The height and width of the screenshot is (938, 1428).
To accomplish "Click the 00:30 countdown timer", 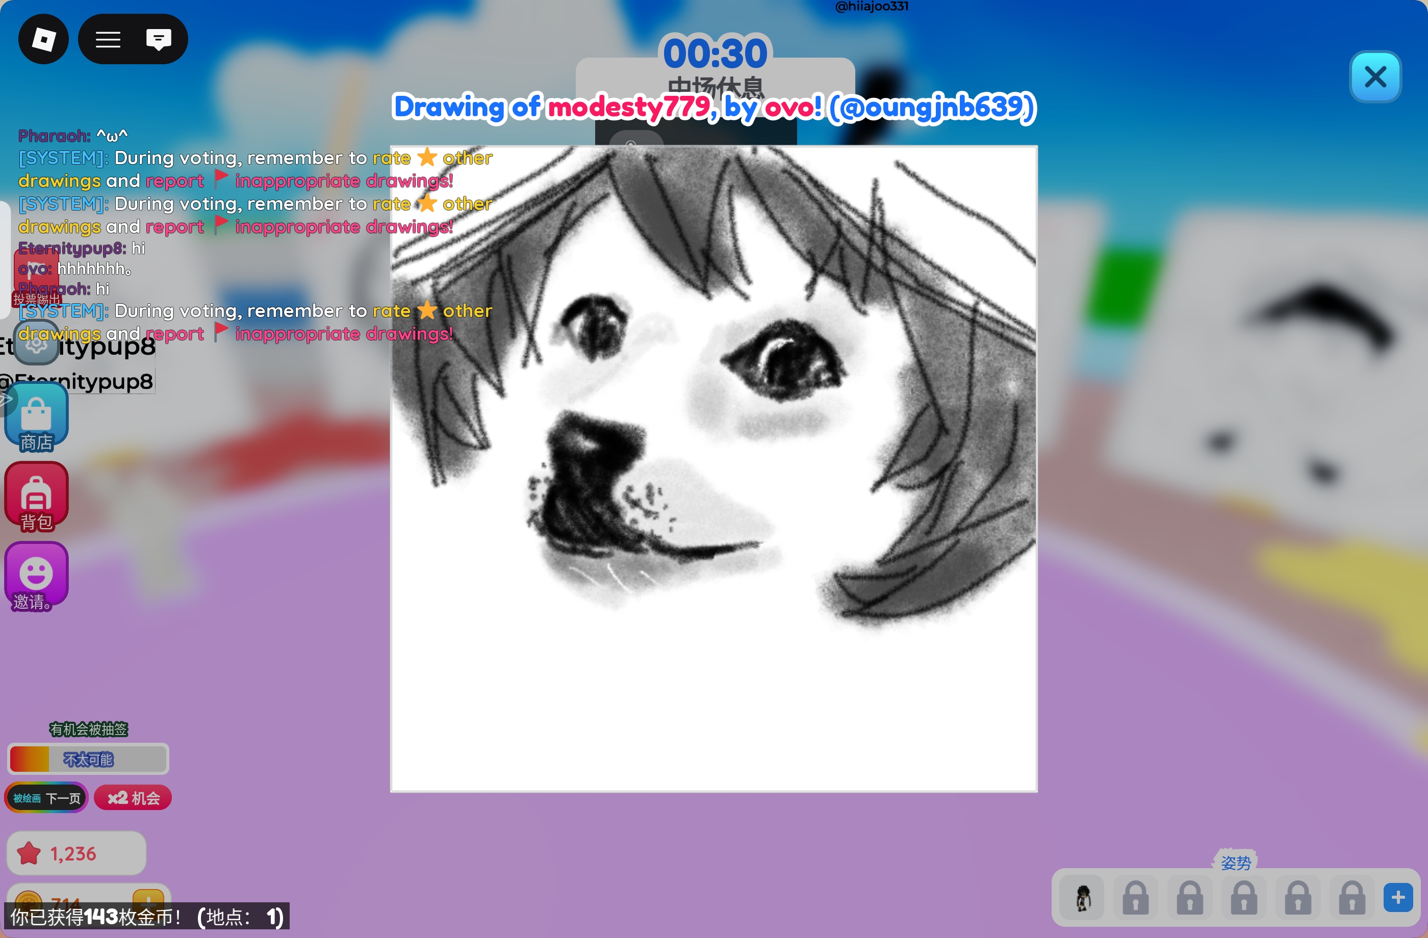I will tap(715, 54).
